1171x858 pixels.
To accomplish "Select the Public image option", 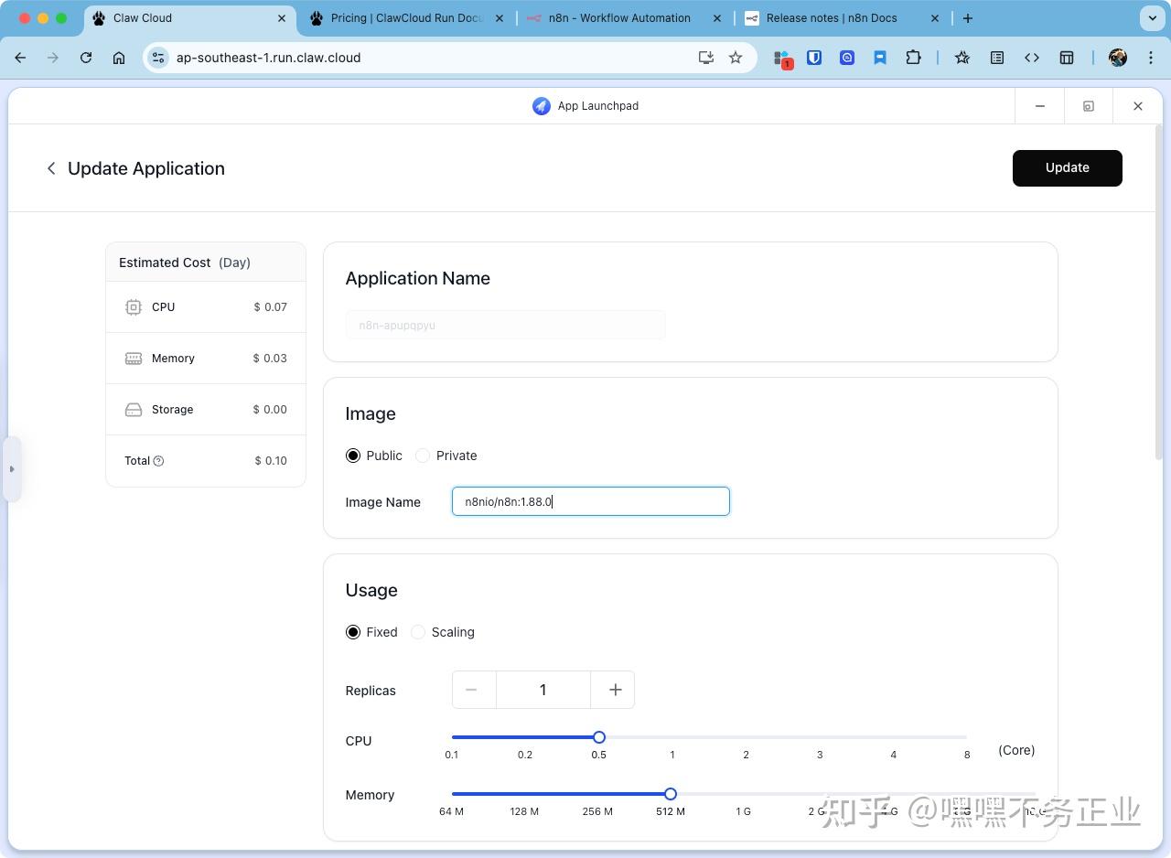I will (x=353, y=456).
